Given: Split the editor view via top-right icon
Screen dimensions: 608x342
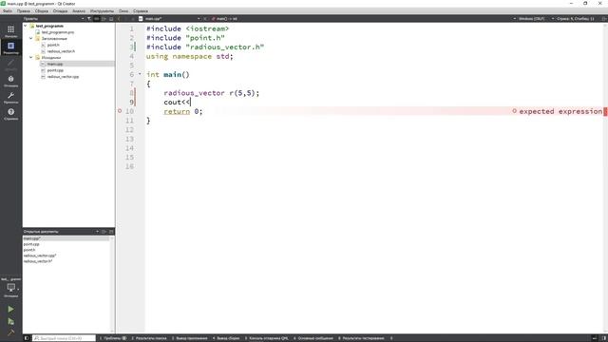Looking at the screenshot, I should coord(604,19).
